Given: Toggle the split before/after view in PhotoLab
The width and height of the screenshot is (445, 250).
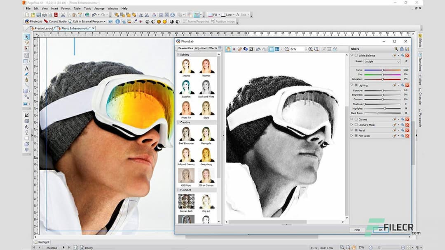Looking at the screenshot, I should pyautogui.click(x=277, y=49).
